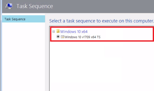
Task: Click the task sequence icon next to Windows 10 v1709
Action: pos(62,37)
